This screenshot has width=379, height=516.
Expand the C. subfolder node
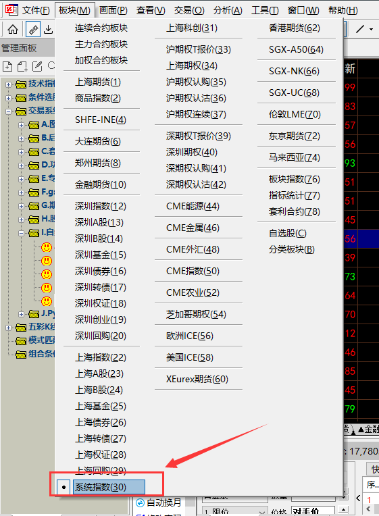pyautogui.click(x=22, y=152)
